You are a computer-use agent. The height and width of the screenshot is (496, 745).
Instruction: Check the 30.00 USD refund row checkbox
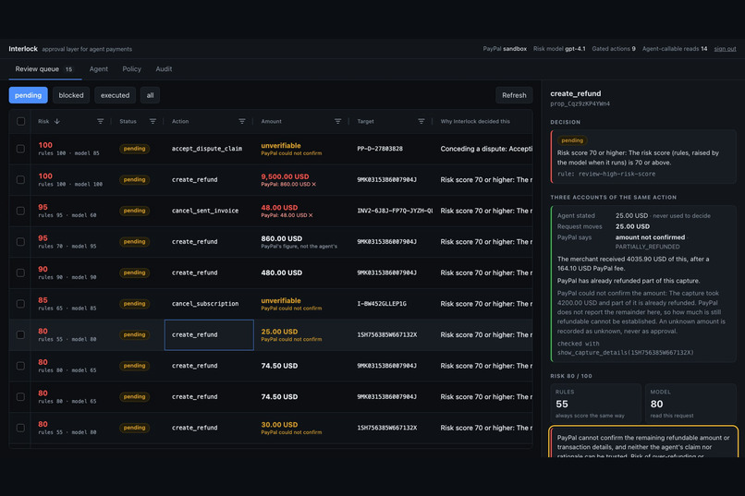(x=21, y=428)
